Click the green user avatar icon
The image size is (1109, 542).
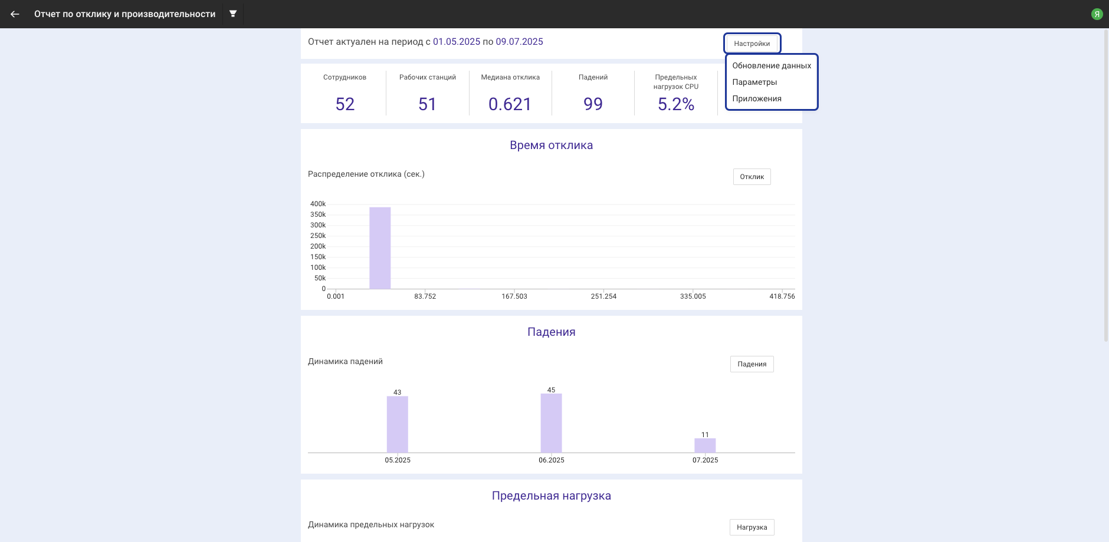(x=1097, y=14)
